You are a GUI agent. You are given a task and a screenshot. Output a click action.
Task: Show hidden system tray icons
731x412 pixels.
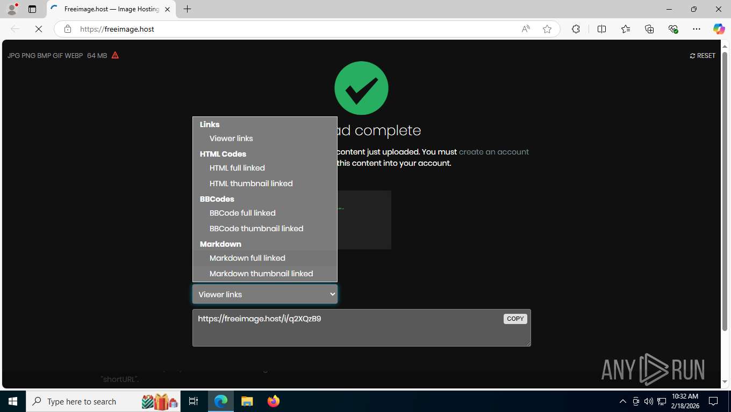coord(623,401)
